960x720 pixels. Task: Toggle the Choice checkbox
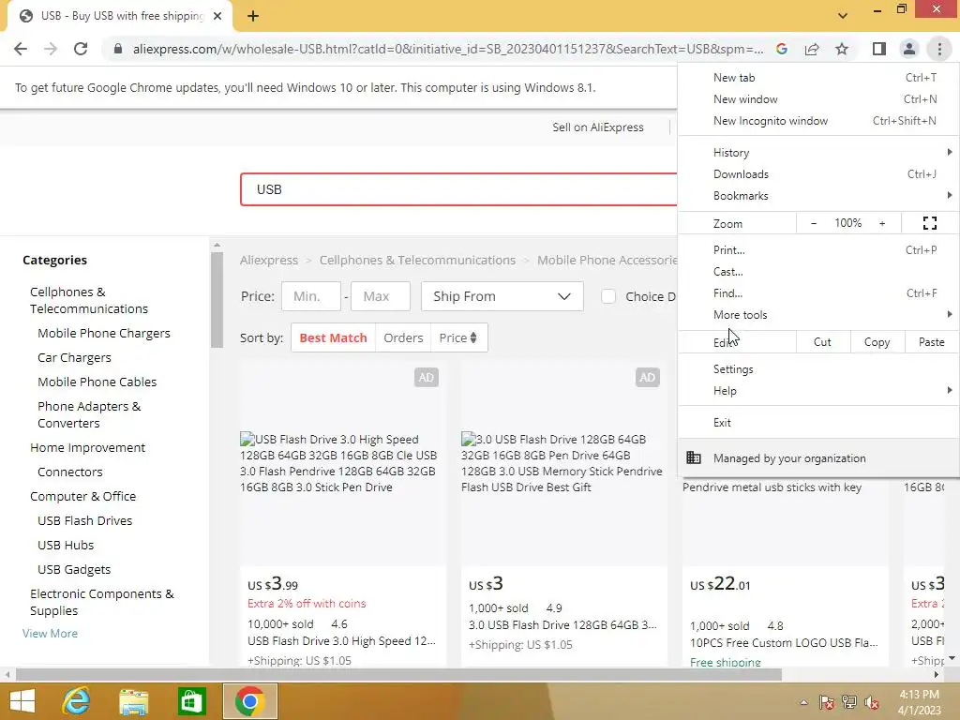[x=607, y=296]
